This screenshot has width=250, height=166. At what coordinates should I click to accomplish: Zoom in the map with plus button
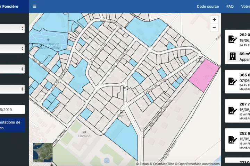point(214,20)
